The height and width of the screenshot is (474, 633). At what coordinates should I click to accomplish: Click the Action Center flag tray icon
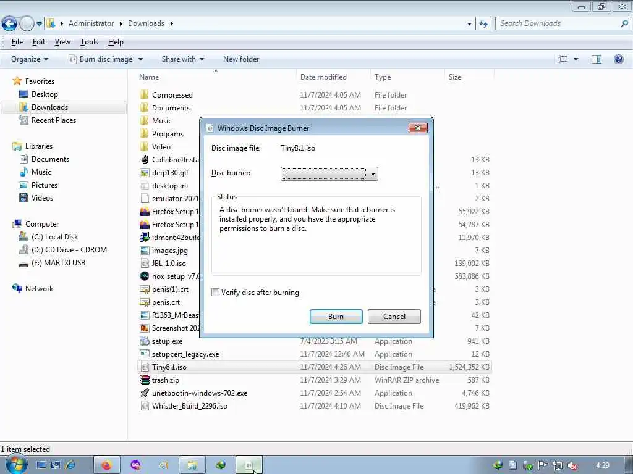tap(543, 465)
